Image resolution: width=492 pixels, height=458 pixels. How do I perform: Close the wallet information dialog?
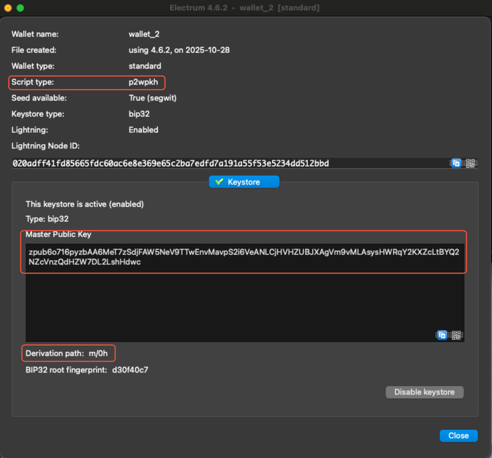click(459, 436)
